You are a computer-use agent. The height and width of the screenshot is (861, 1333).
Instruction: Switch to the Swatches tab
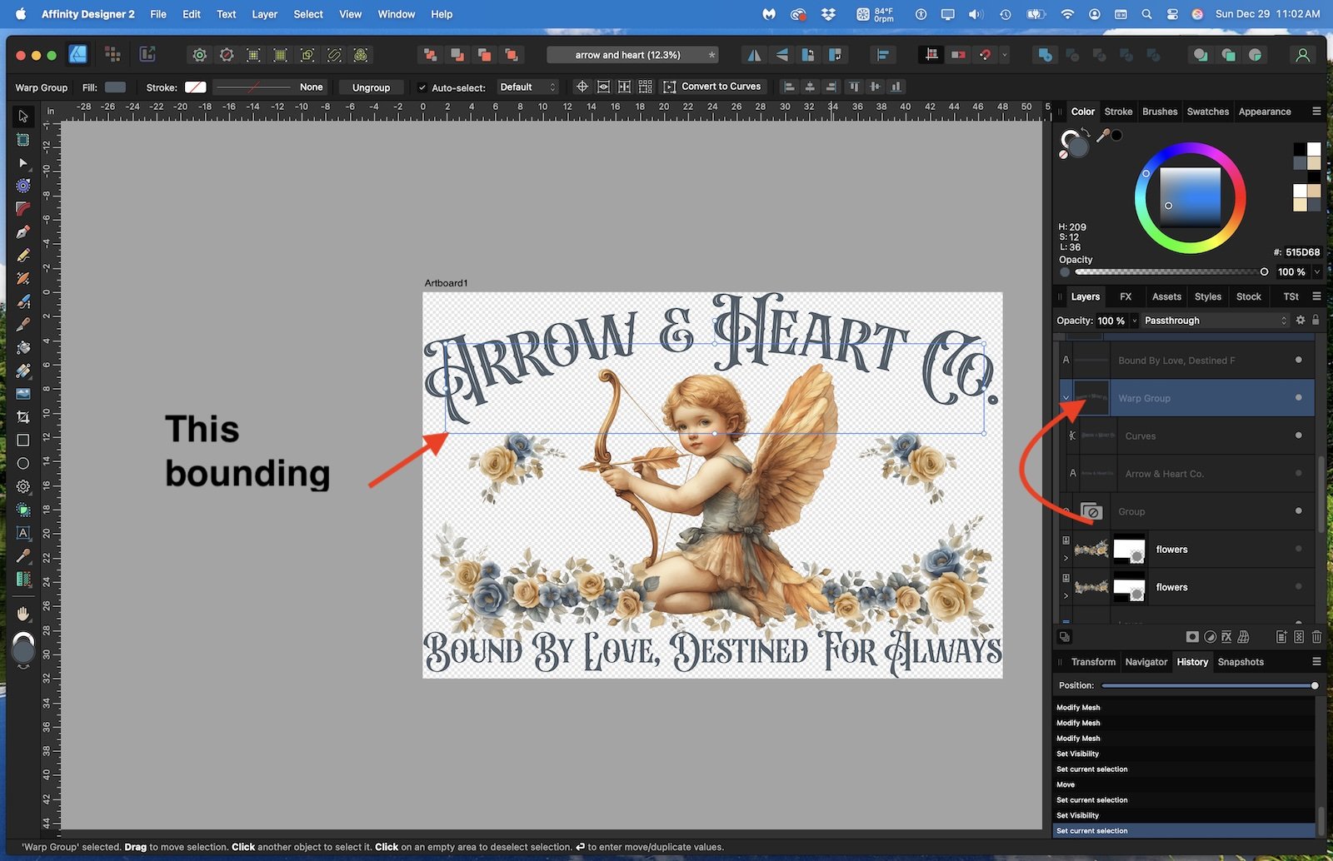tap(1207, 112)
